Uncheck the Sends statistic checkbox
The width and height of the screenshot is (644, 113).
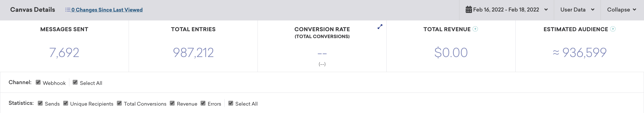(x=40, y=103)
